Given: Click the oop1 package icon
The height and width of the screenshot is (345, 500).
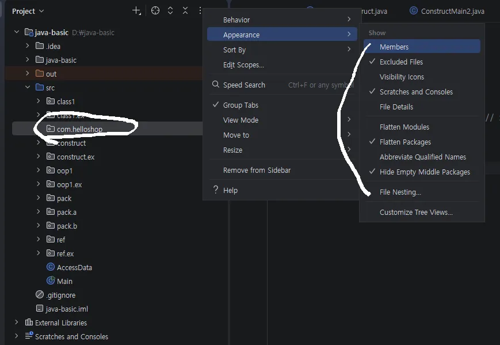Looking at the screenshot, I should [x=51, y=170].
